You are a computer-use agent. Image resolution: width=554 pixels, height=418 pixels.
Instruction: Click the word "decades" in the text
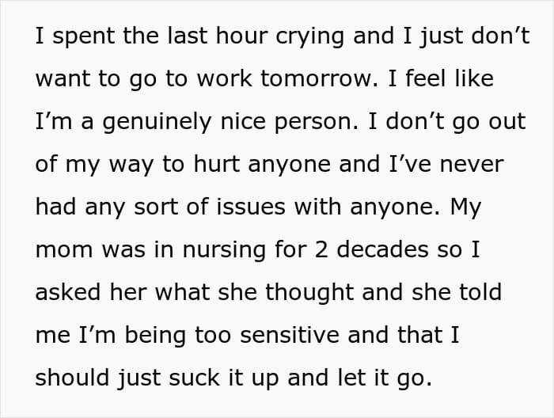click(x=396, y=249)
